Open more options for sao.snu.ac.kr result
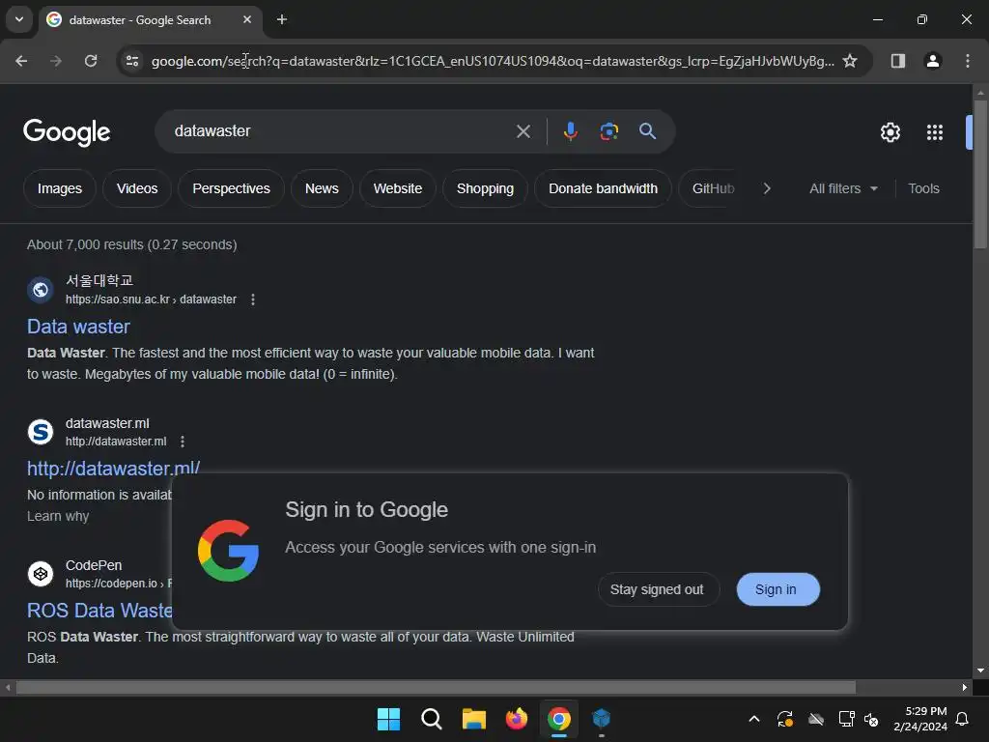Screen dimensions: 989x742 (x=253, y=300)
